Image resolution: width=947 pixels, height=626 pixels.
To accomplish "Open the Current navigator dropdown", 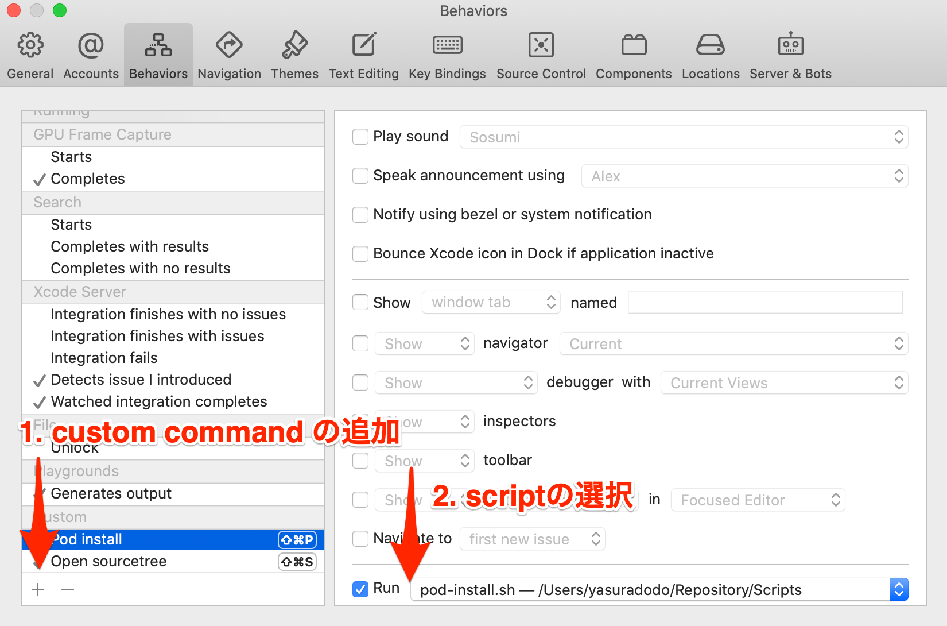I will [734, 343].
